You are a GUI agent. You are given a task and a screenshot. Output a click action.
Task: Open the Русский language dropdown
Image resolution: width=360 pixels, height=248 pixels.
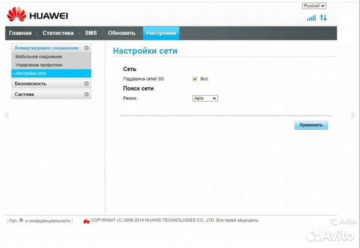pos(314,6)
